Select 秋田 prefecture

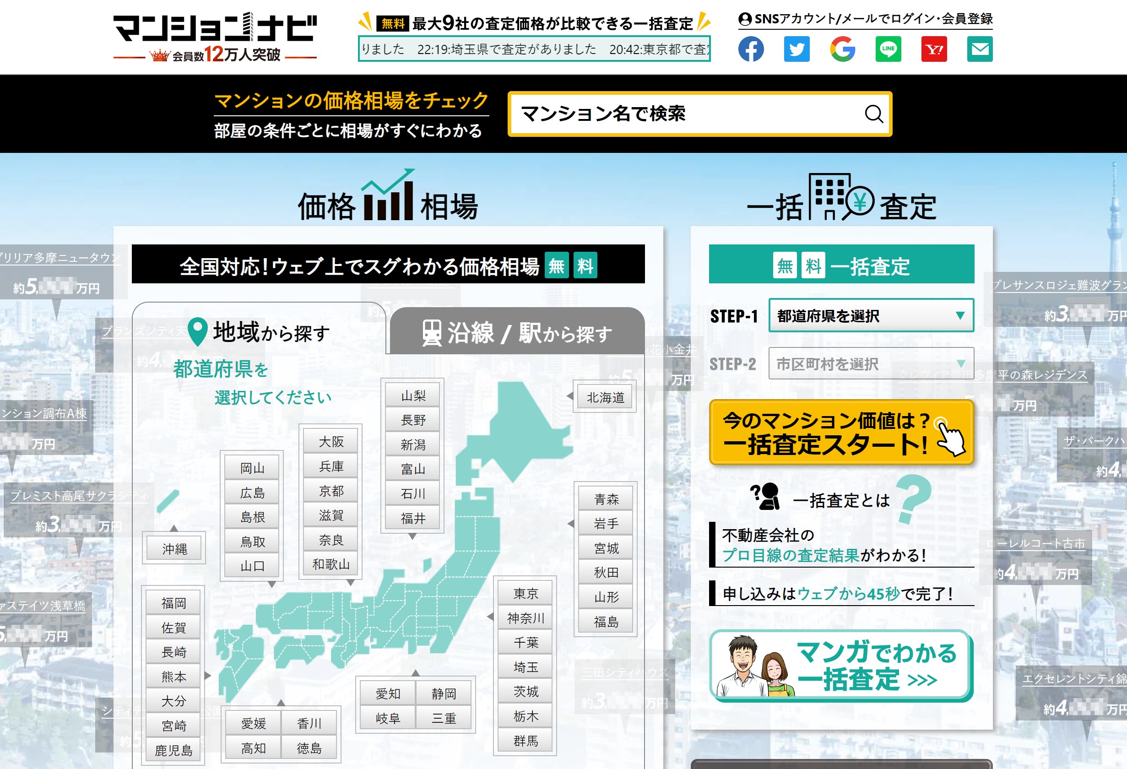click(x=606, y=572)
